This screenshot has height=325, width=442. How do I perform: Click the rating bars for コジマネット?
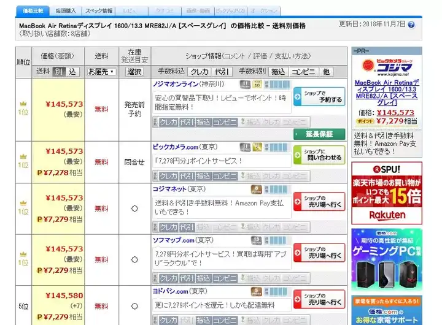[x=279, y=189]
